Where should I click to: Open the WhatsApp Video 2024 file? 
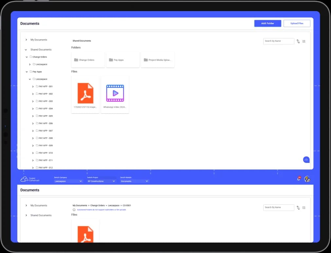(x=115, y=94)
